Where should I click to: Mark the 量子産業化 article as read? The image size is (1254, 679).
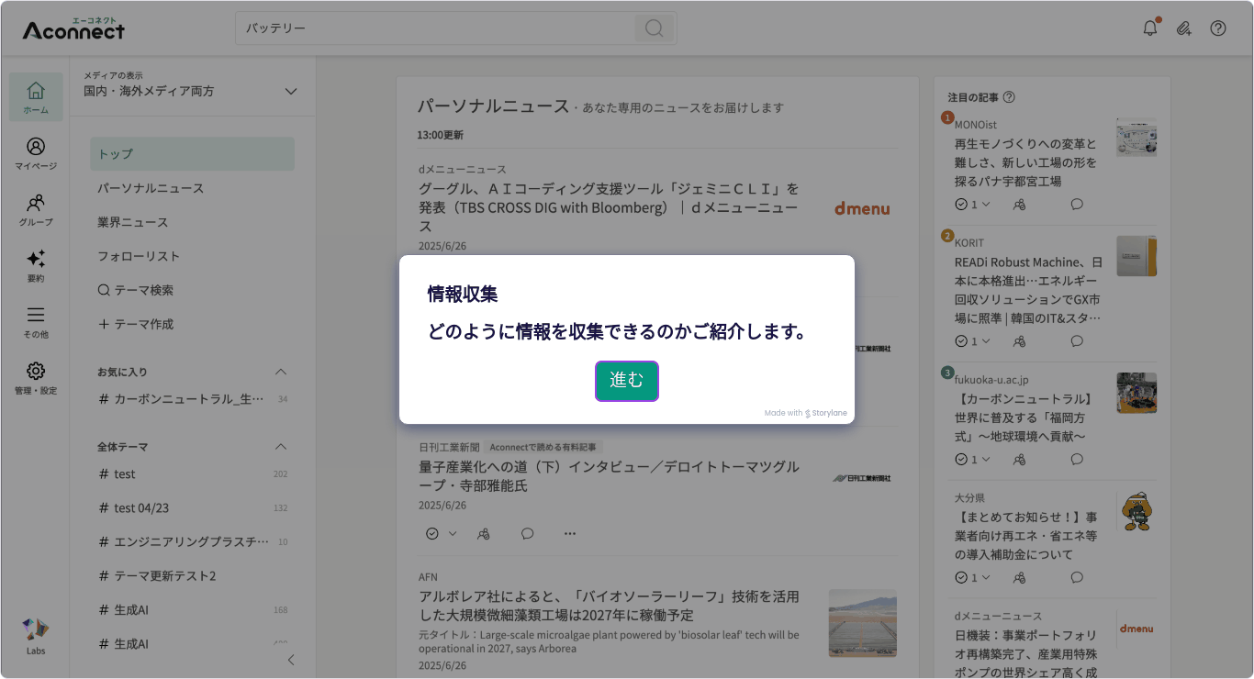tap(432, 533)
